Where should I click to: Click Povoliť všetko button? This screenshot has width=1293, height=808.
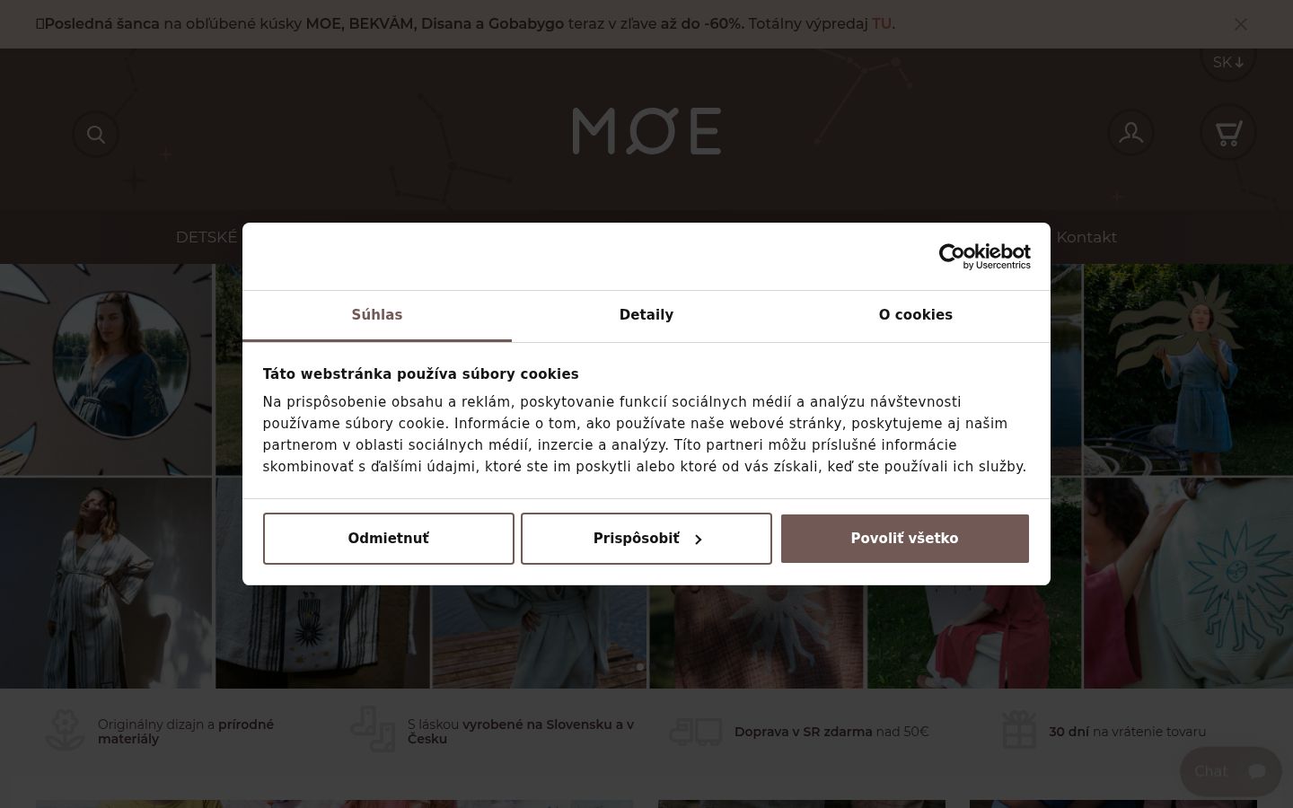[x=905, y=539]
